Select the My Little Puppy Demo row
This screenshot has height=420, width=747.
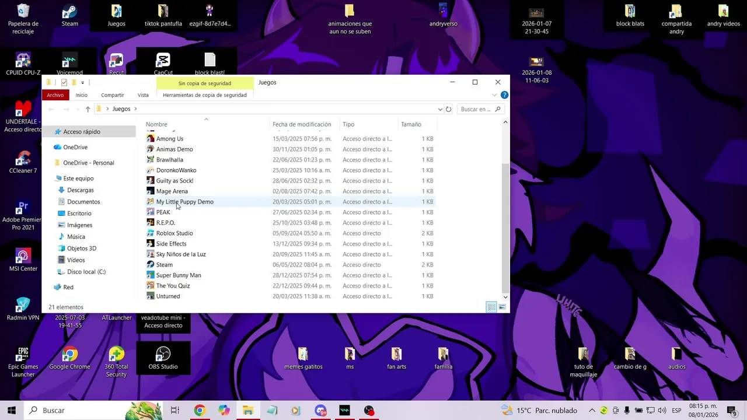(290, 202)
